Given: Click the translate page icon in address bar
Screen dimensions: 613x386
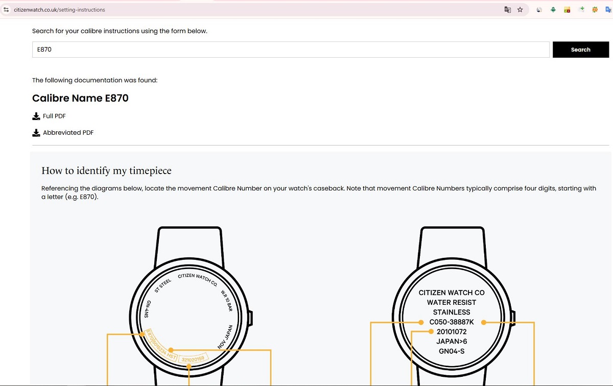Looking at the screenshot, I should pyautogui.click(x=507, y=10).
